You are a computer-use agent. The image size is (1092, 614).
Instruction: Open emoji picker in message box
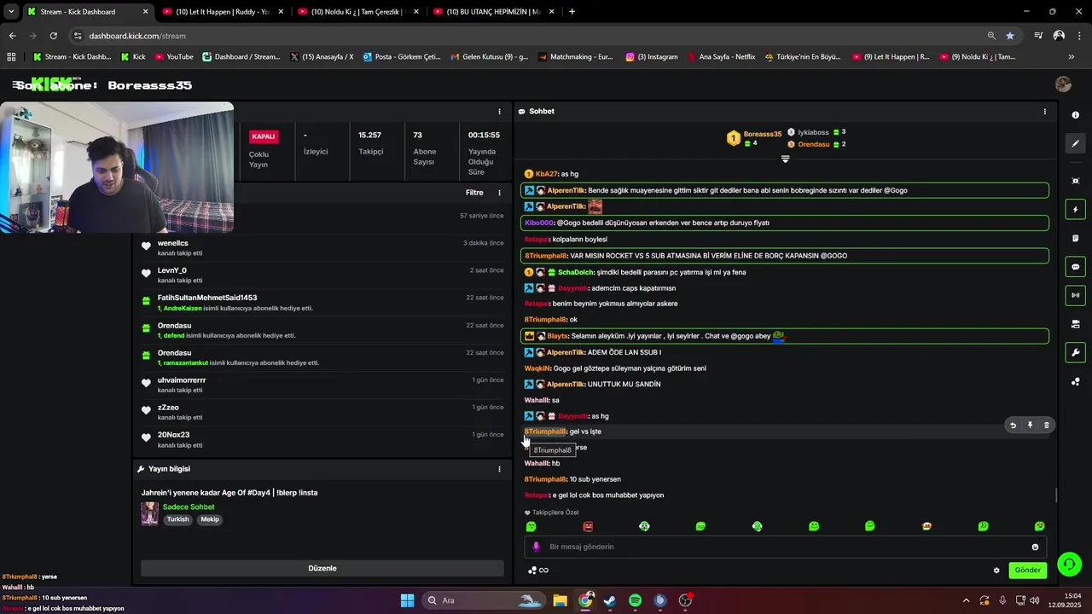[1035, 547]
